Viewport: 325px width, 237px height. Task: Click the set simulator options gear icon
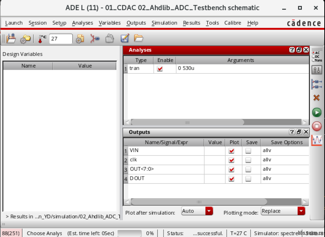coord(80,39)
